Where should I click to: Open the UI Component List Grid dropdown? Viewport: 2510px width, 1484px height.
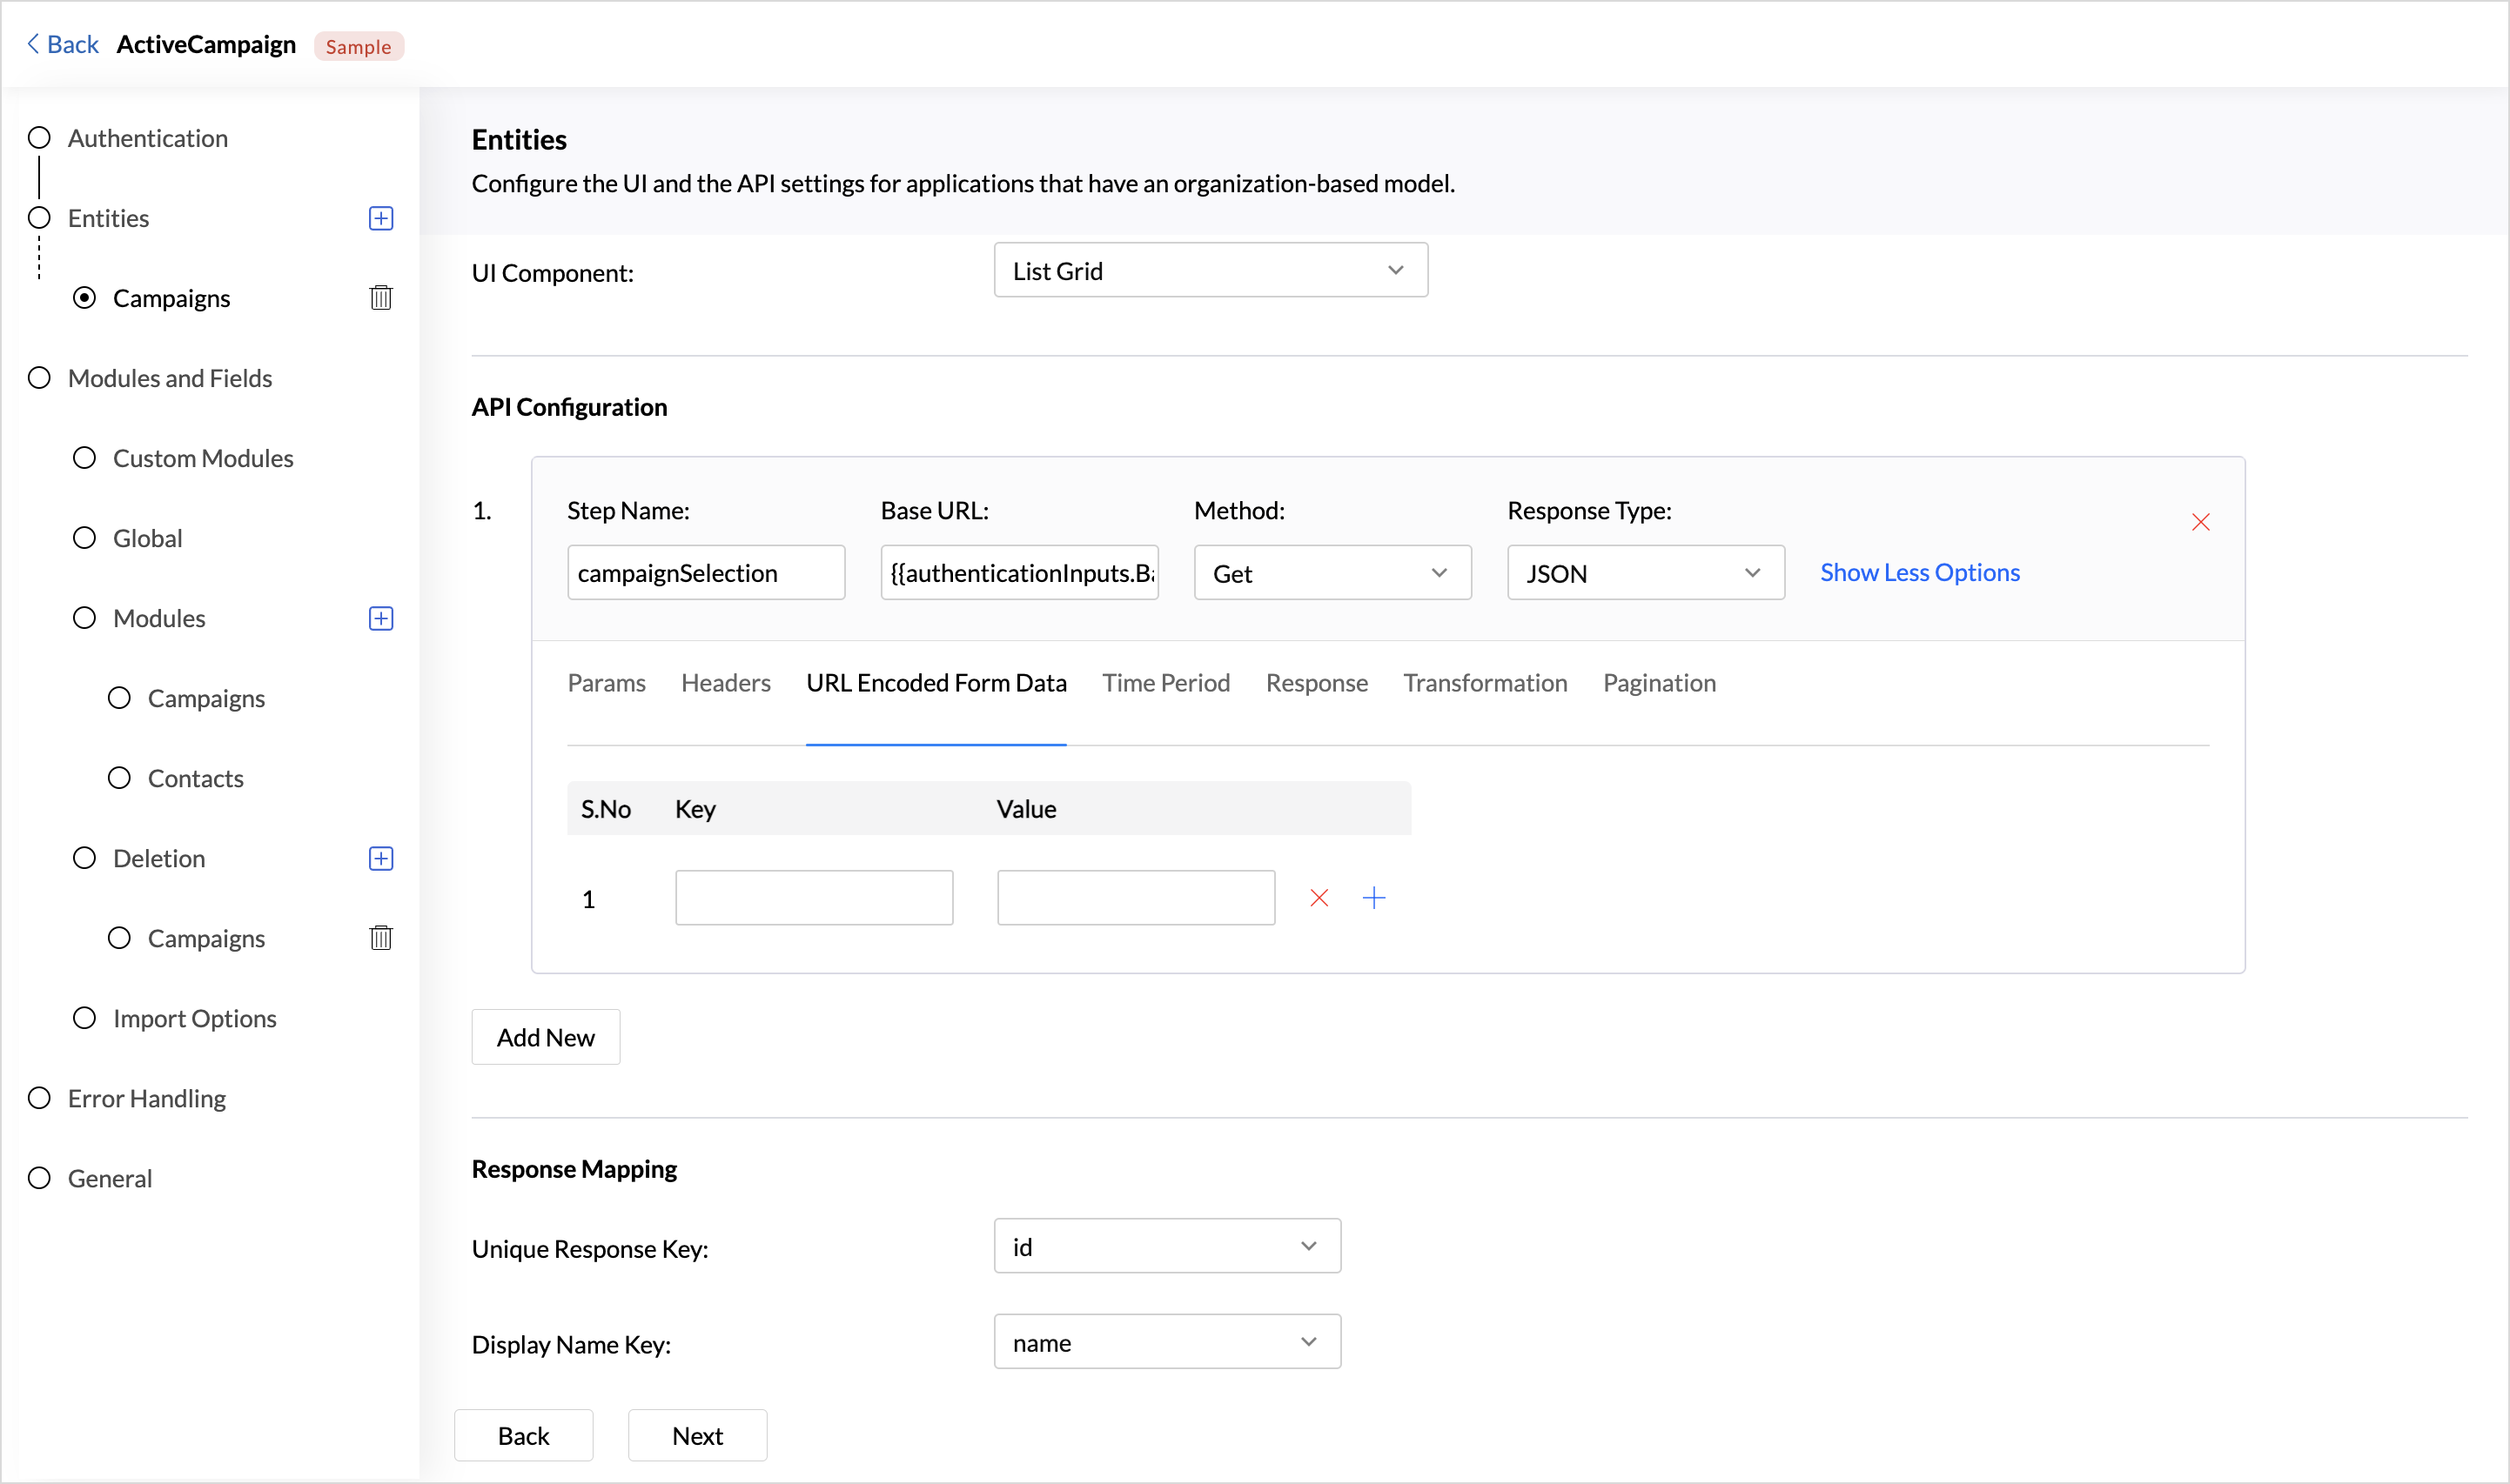pyautogui.click(x=1210, y=270)
